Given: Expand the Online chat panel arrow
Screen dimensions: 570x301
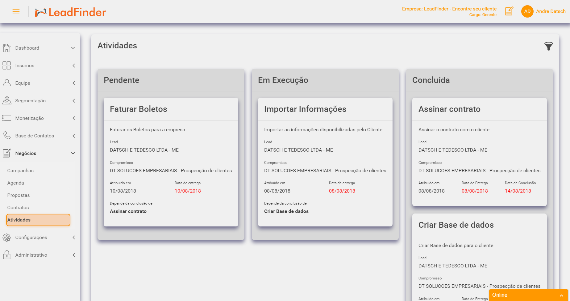Looking at the screenshot, I should pos(561,295).
